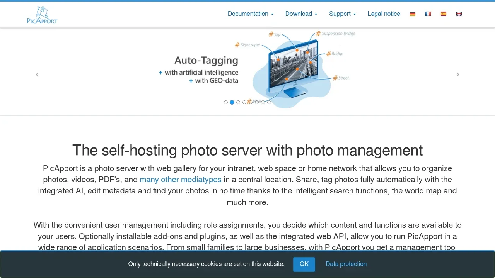Switch site language to Spanish flag

click(x=444, y=14)
